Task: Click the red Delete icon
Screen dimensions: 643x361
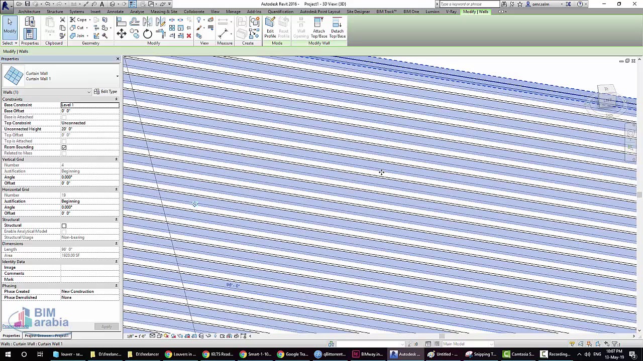Action: [x=188, y=36]
